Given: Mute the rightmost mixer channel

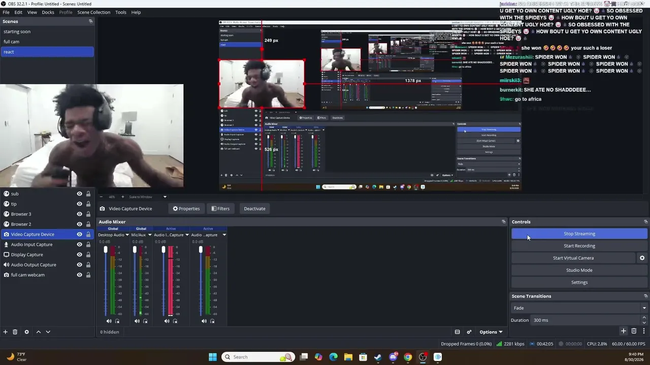Looking at the screenshot, I should 204,321.
